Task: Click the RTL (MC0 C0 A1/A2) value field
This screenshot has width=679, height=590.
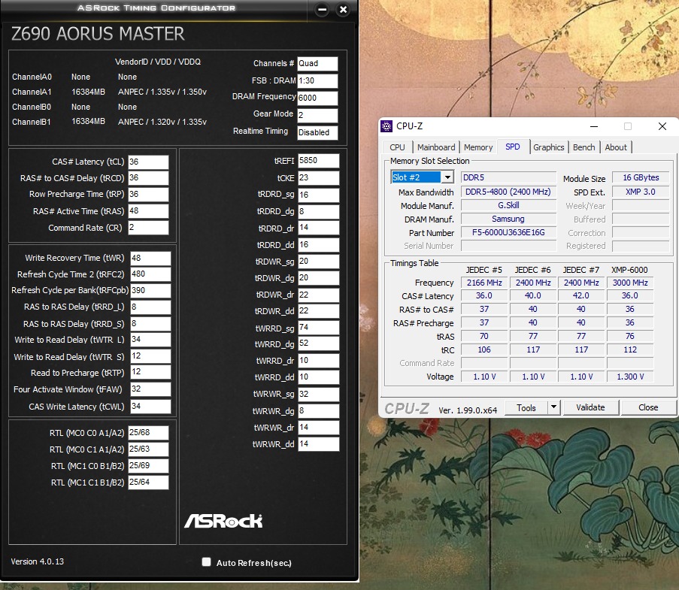Action: click(x=148, y=432)
